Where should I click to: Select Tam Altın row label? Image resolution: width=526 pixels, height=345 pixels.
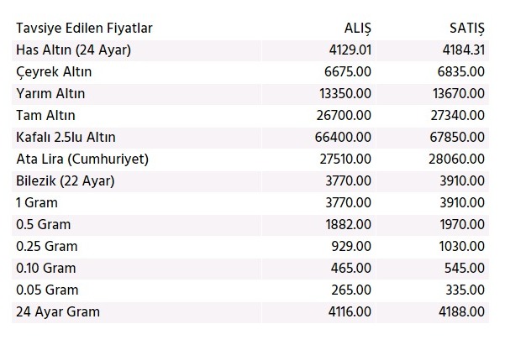click(x=45, y=115)
